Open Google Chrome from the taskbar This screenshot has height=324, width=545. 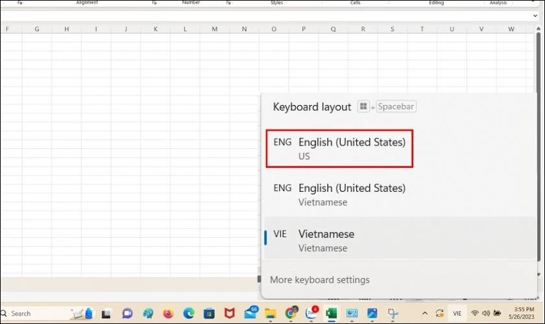[291, 313]
